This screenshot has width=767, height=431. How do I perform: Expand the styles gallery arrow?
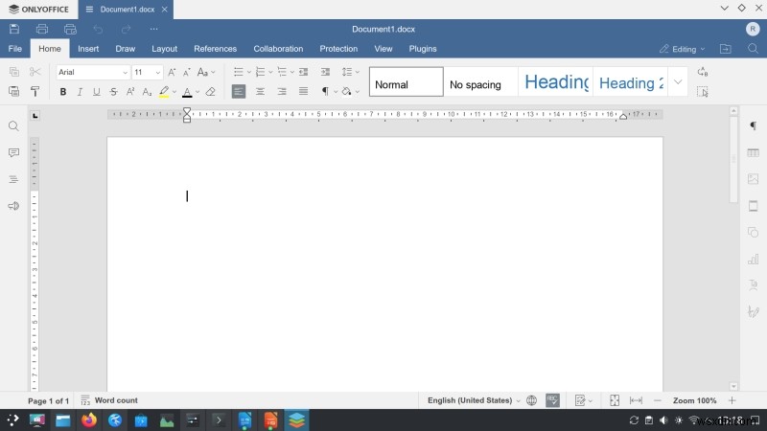coord(678,82)
